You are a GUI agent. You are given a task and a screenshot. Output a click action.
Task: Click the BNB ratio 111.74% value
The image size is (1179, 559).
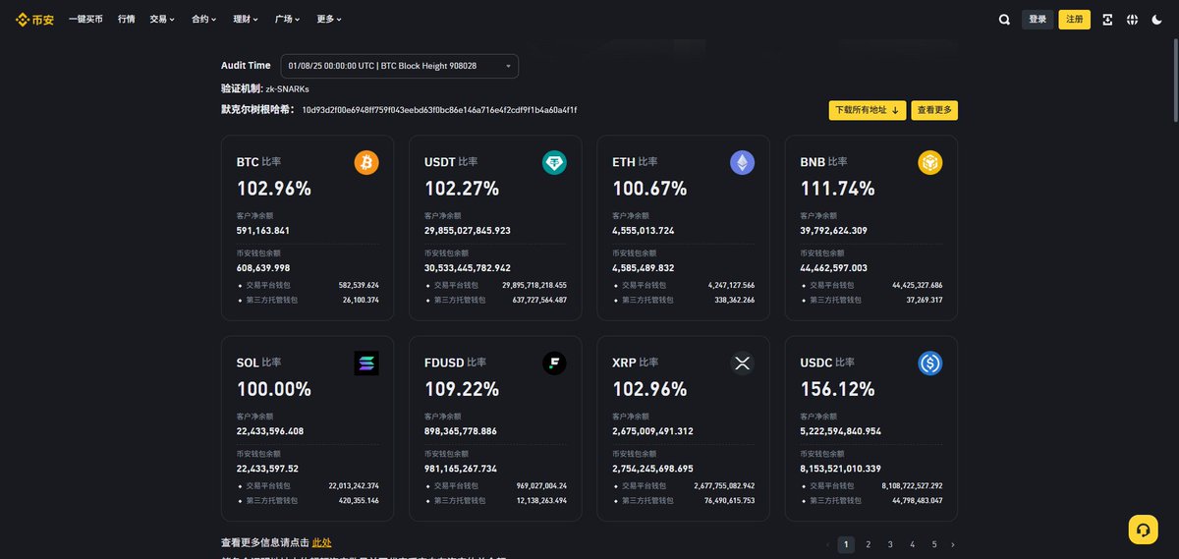pyautogui.click(x=837, y=189)
